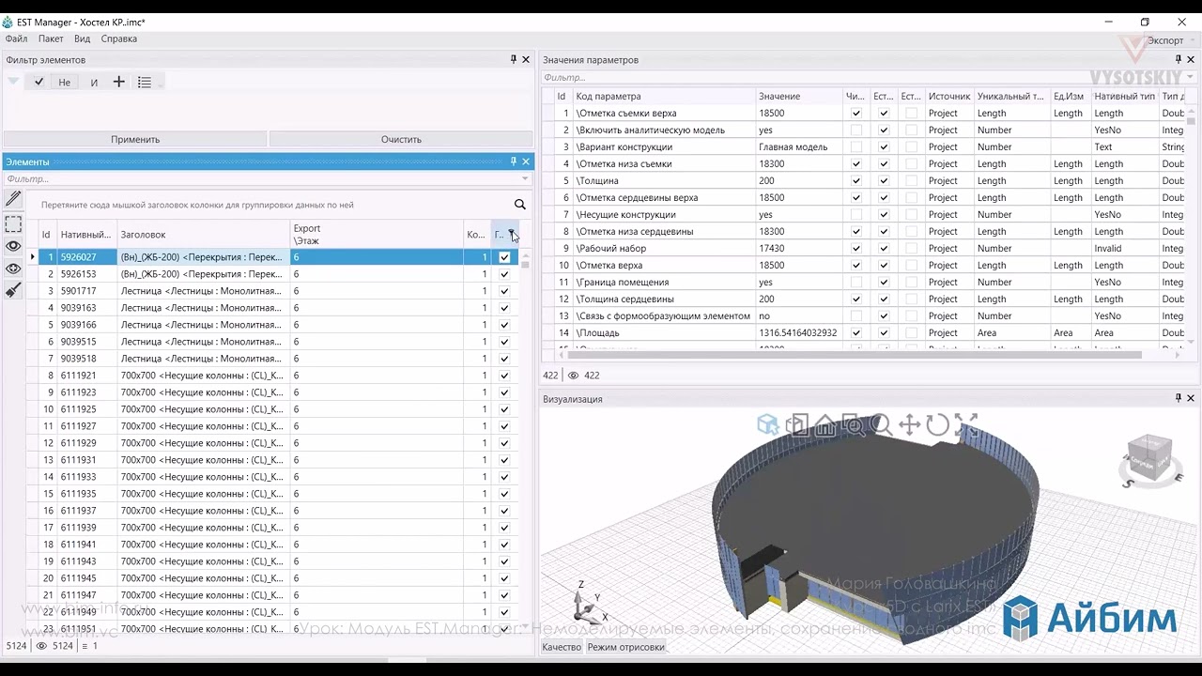Image resolution: width=1202 pixels, height=676 pixels.
Task: Fit model to view with expand arrows icon
Action: coord(965,425)
